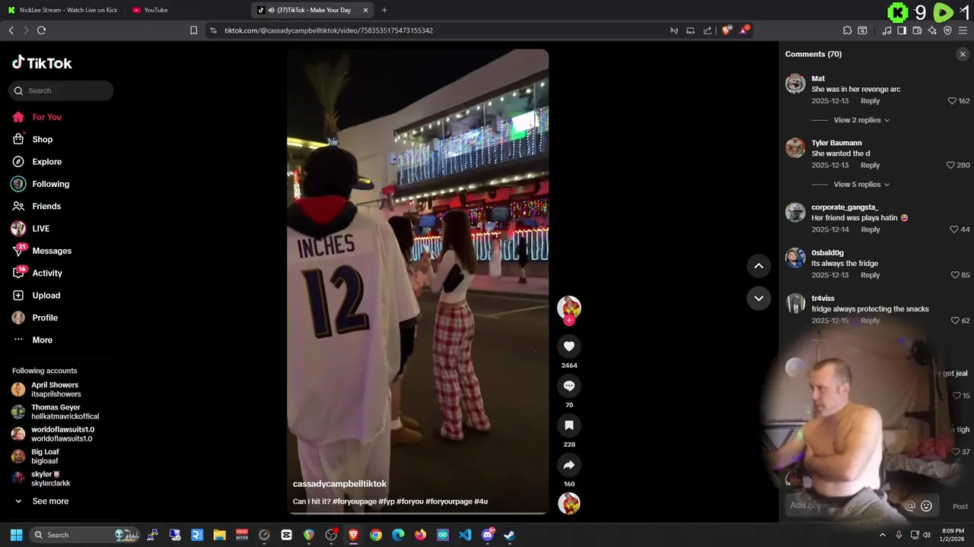Image resolution: width=974 pixels, height=547 pixels.
Task: Click the browser address bar URL
Action: [x=329, y=30]
